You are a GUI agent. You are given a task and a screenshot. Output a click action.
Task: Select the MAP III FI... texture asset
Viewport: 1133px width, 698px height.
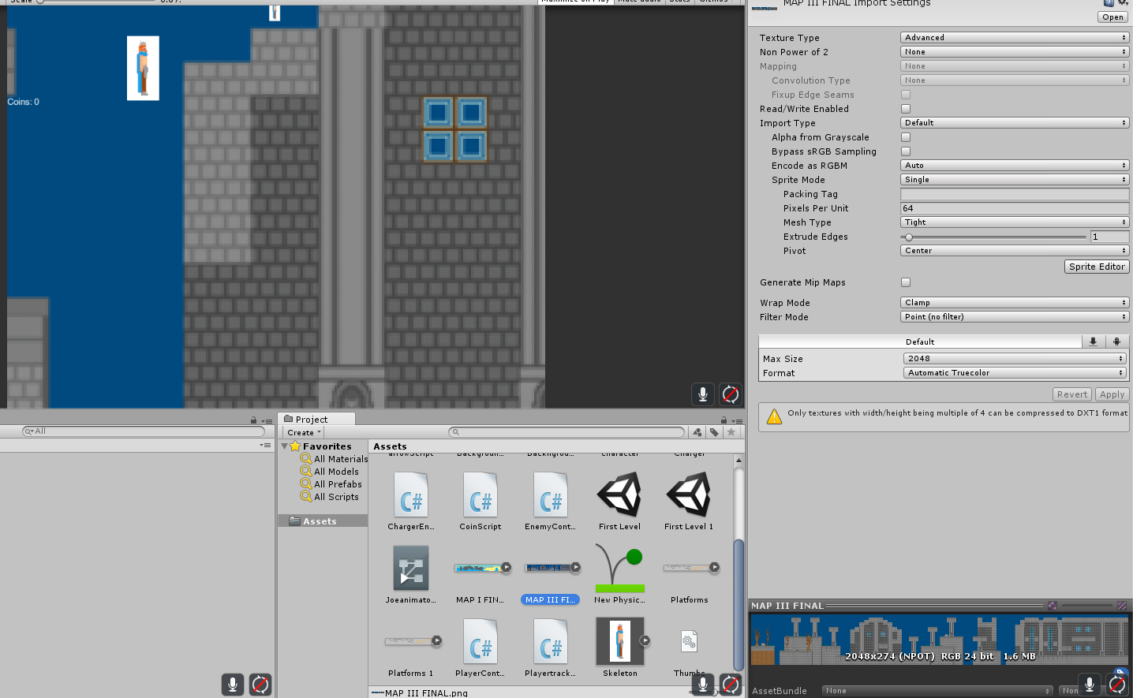click(x=549, y=568)
